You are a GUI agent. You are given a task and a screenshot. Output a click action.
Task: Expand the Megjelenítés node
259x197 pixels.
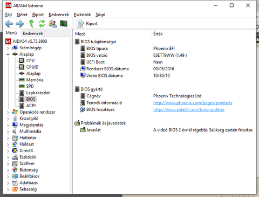tap(8, 125)
